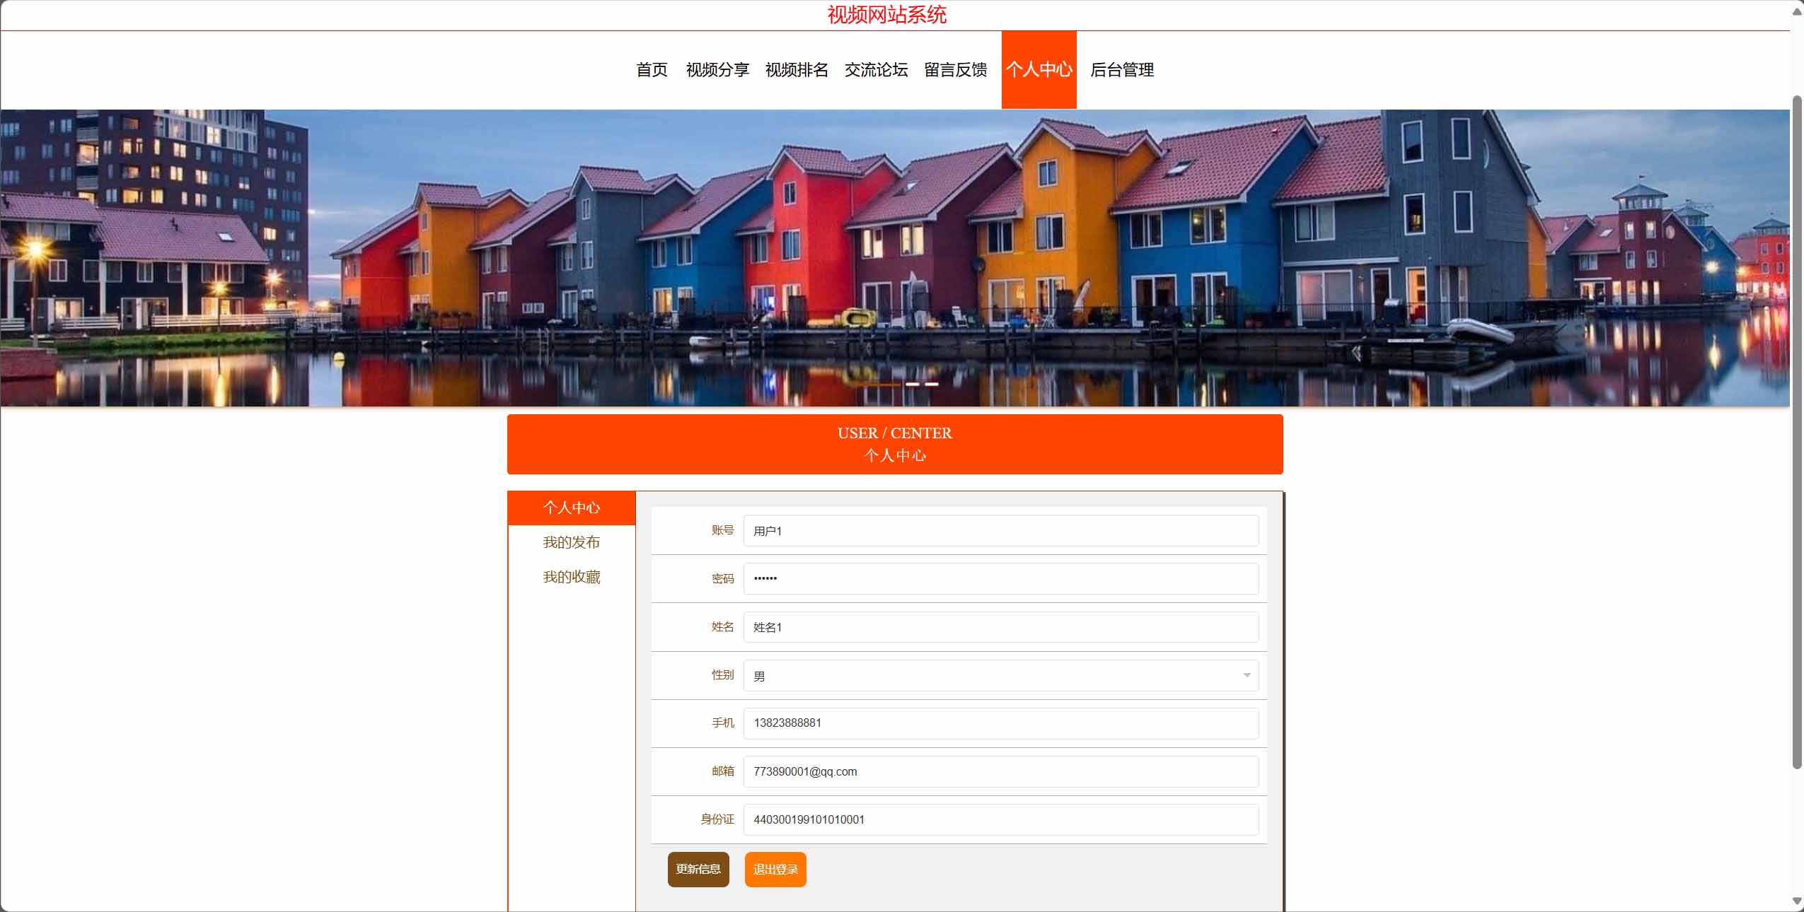1804x912 pixels.
Task: Click the 密码 field label
Action: 722,578
